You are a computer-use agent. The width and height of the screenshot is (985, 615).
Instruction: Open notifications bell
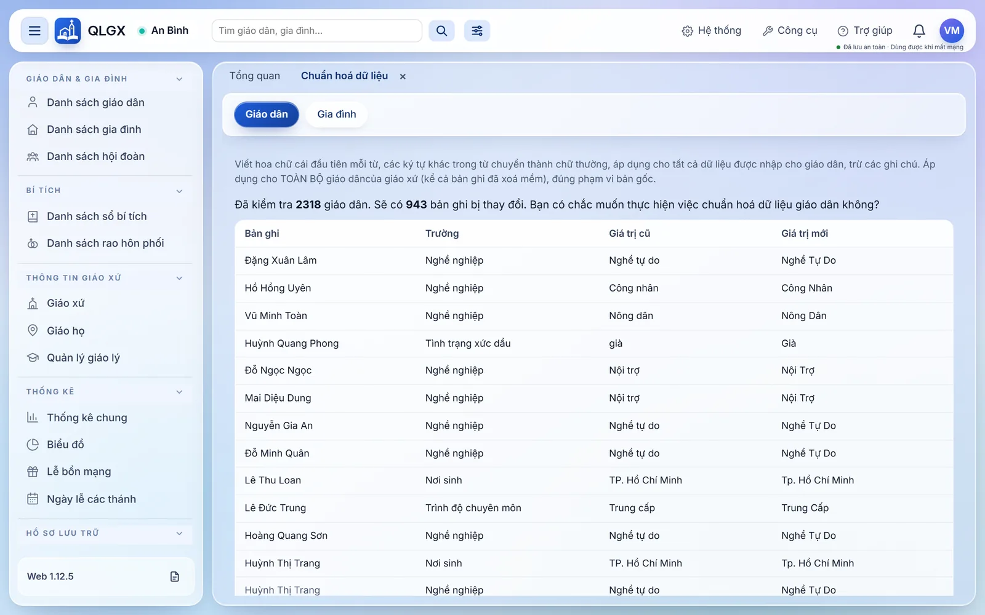tap(919, 31)
